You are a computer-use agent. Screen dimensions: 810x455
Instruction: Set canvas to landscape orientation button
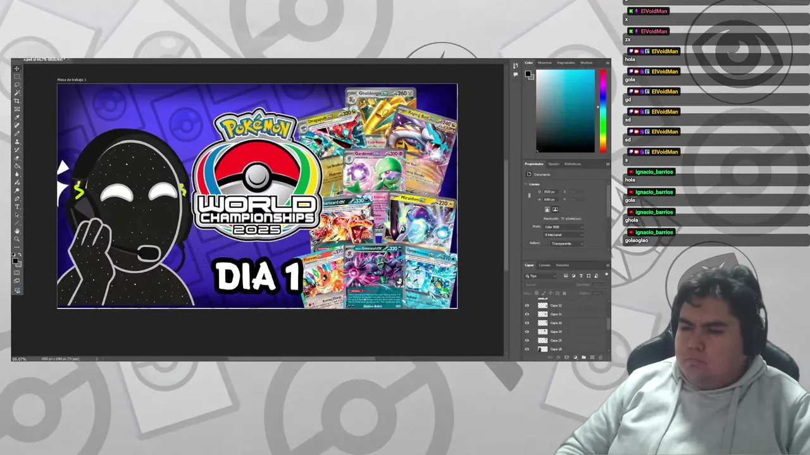pyautogui.click(x=555, y=209)
